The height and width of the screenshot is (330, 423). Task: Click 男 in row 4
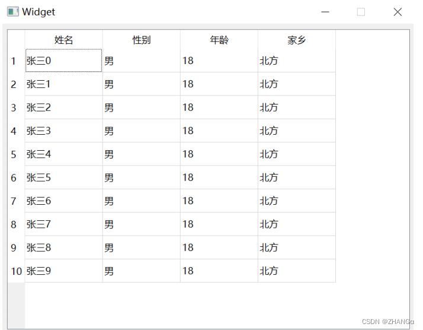[x=142, y=131]
